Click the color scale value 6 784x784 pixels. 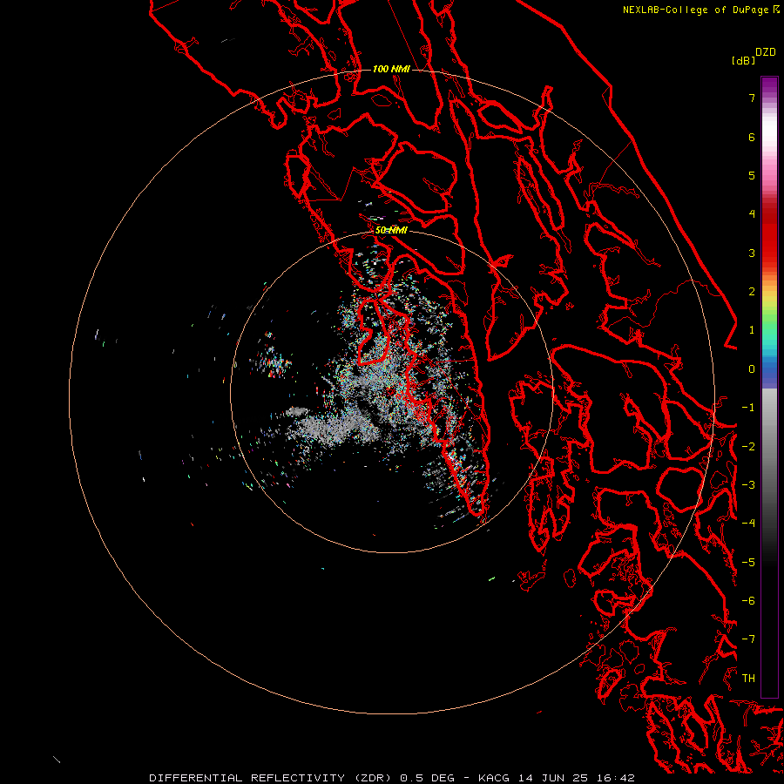click(x=752, y=137)
